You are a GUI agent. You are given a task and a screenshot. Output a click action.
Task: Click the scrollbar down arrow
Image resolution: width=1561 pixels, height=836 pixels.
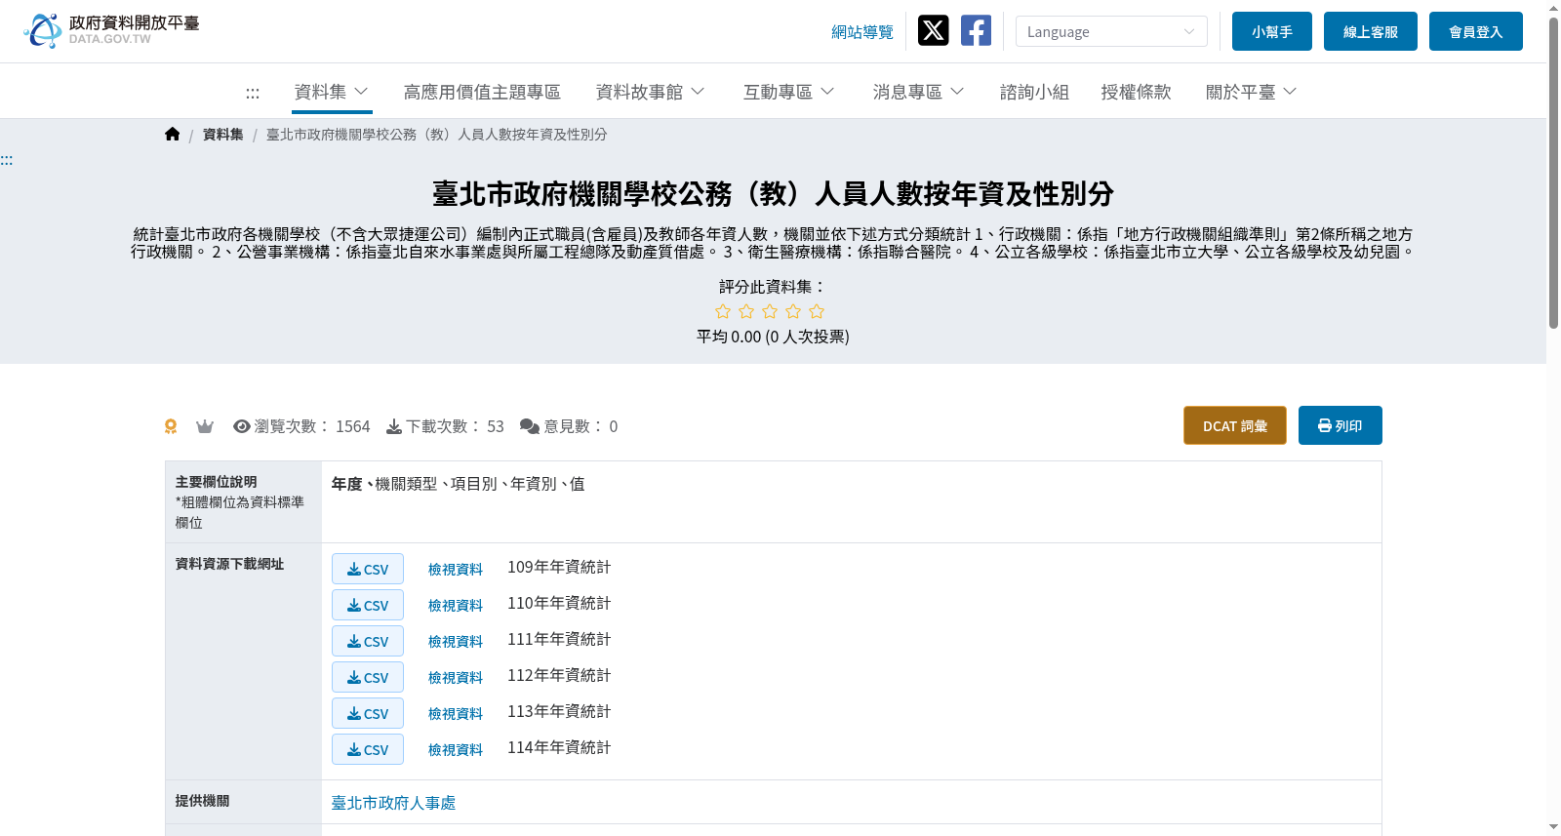1553,827
